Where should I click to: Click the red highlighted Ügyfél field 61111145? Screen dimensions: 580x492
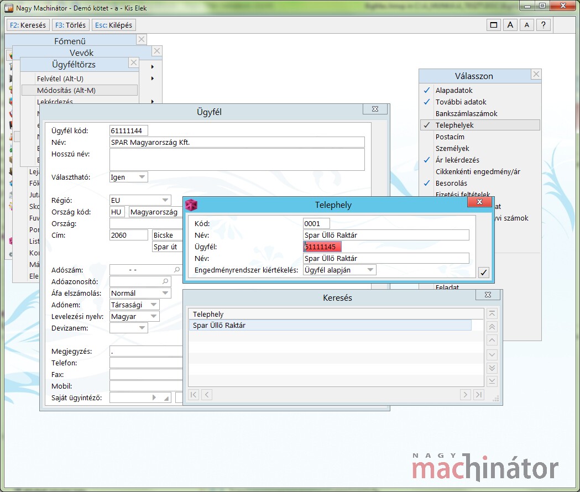322,247
